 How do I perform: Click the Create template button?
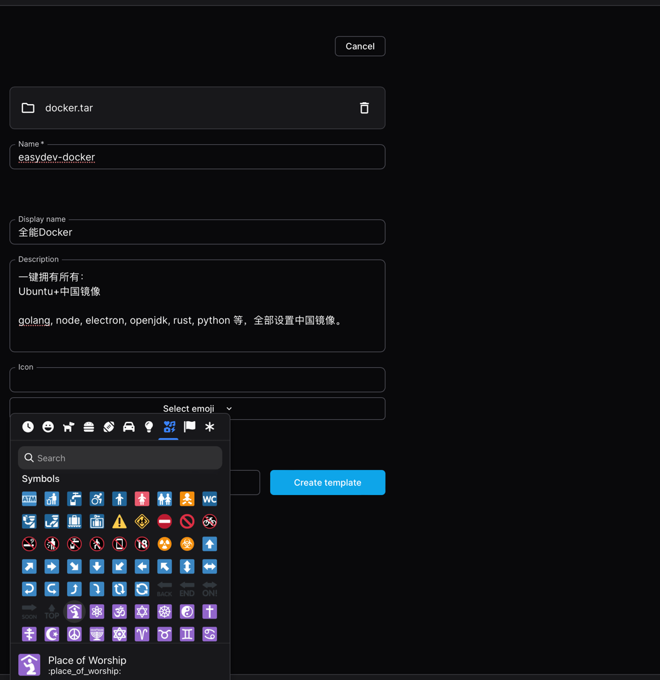(327, 483)
